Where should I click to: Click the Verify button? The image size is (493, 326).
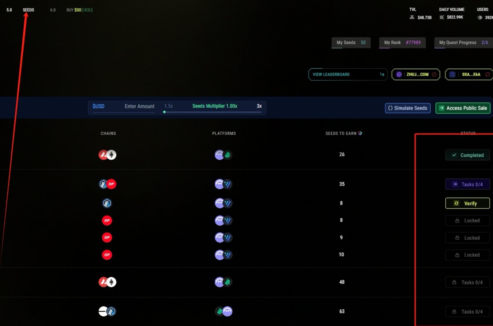tap(468, 203)
